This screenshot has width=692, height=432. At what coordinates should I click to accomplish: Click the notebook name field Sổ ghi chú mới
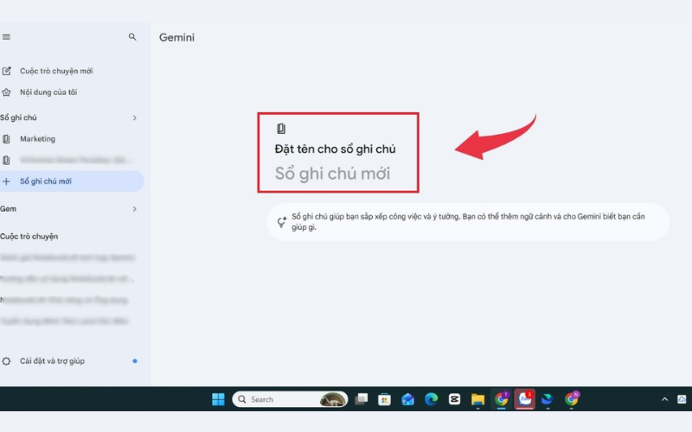[333, 174]
